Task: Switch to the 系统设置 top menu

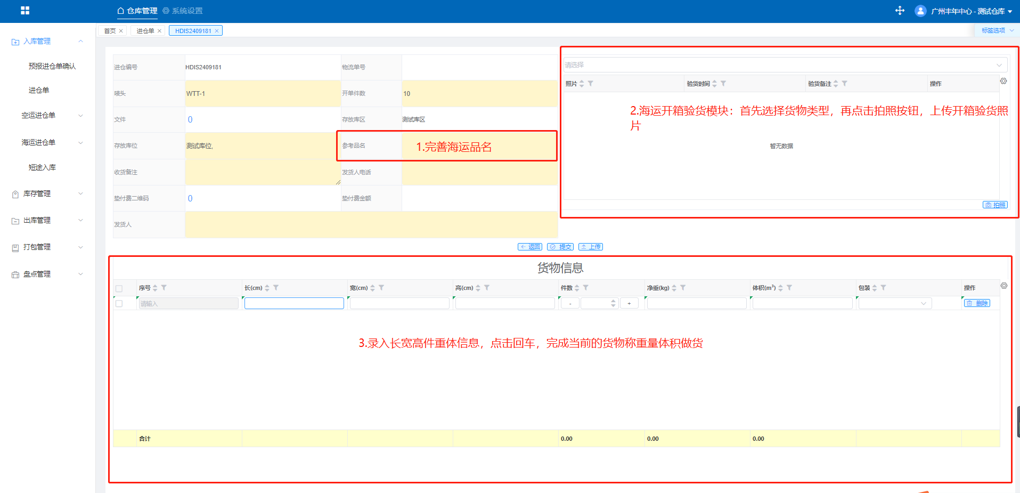Action: click(183, 11)
